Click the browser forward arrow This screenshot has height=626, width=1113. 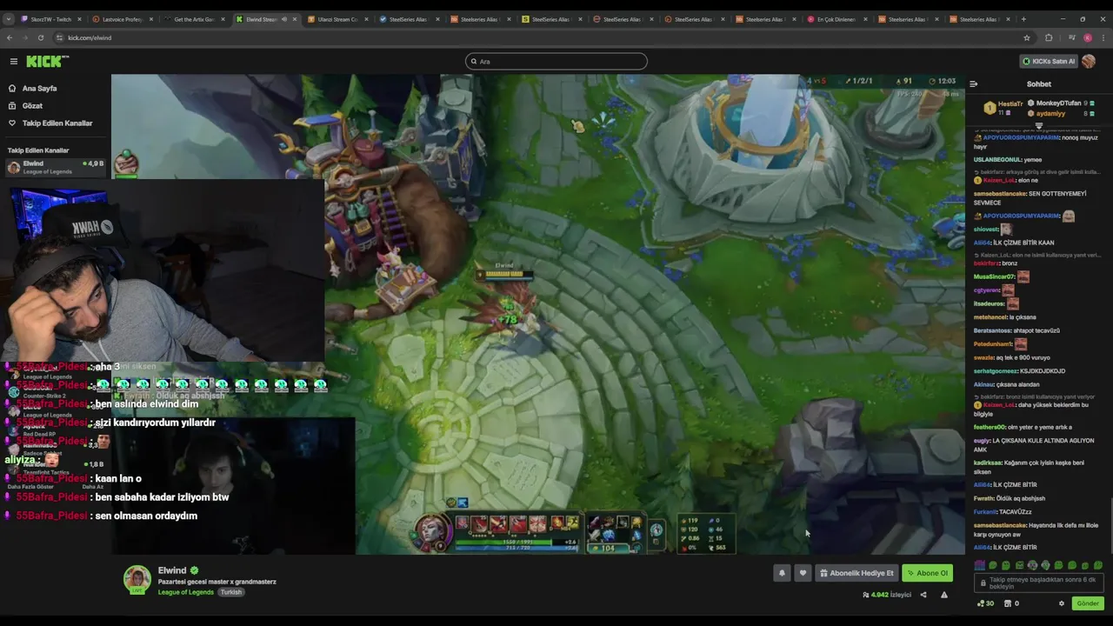[27, 37]
